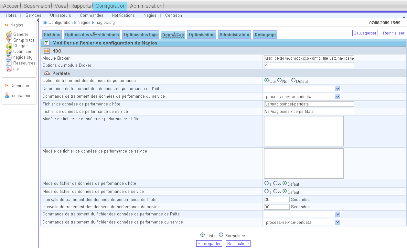Screen dimensions: 407x248
Task: Open the Supervision main menu
Action: point(37,6)
